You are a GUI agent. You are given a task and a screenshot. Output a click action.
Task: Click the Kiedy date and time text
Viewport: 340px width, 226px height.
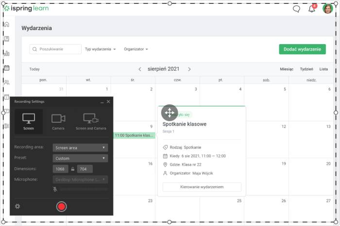click(198, 156)
